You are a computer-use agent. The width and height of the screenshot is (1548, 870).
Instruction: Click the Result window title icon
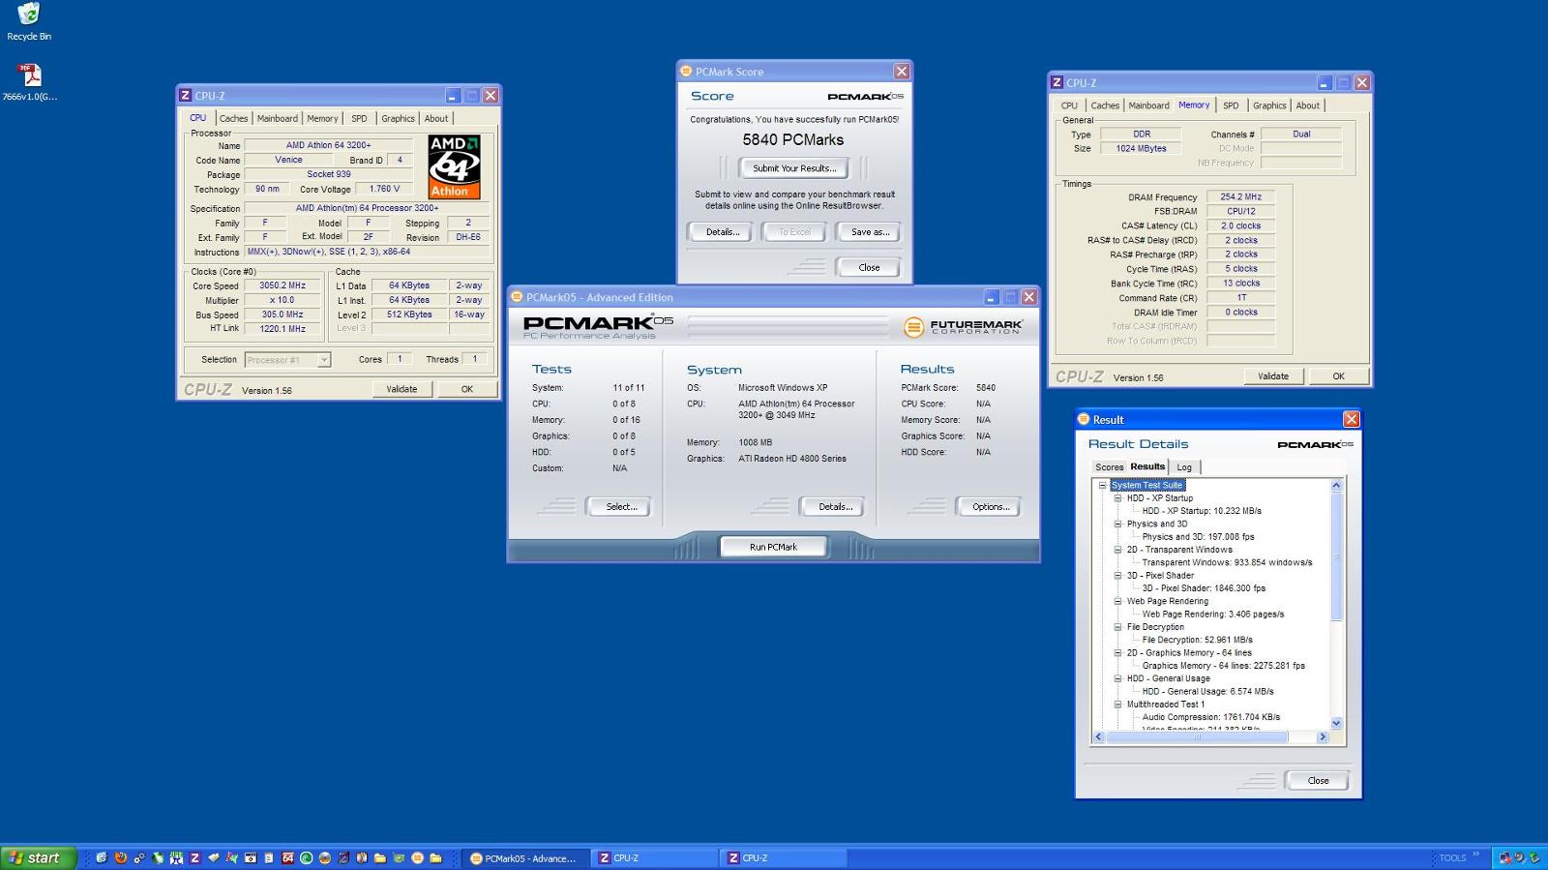(x=1084, y=419)
